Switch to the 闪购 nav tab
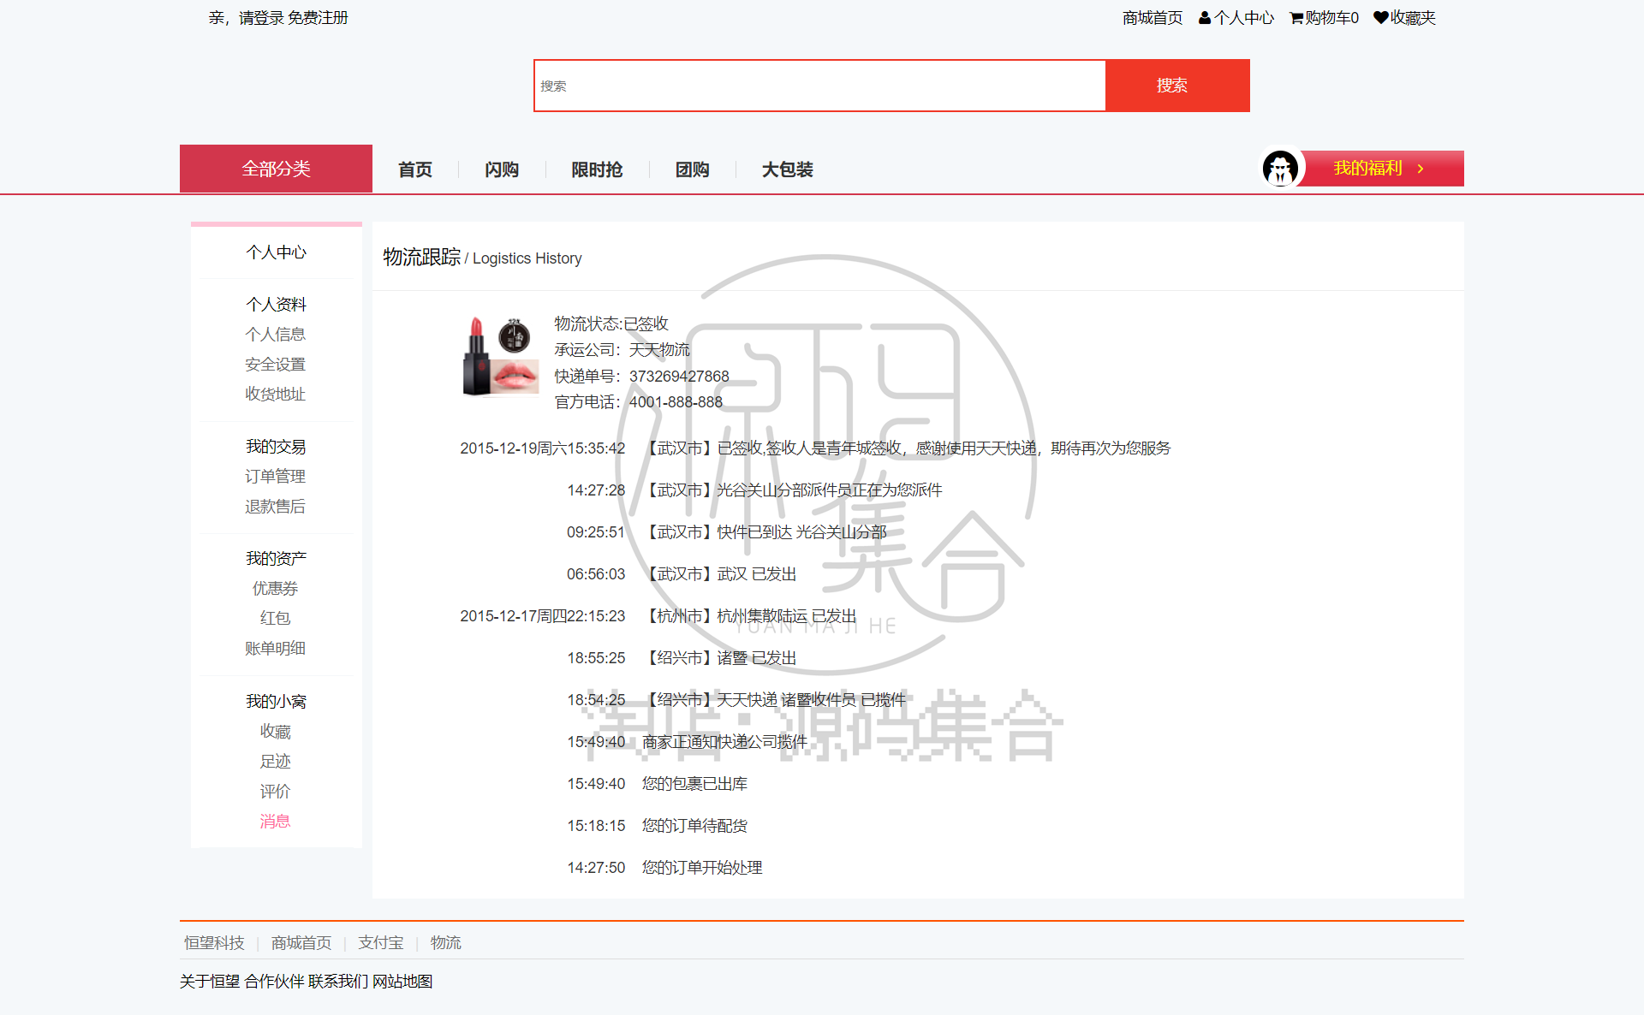This screenshot has width=1644, height=1015. 502,169
